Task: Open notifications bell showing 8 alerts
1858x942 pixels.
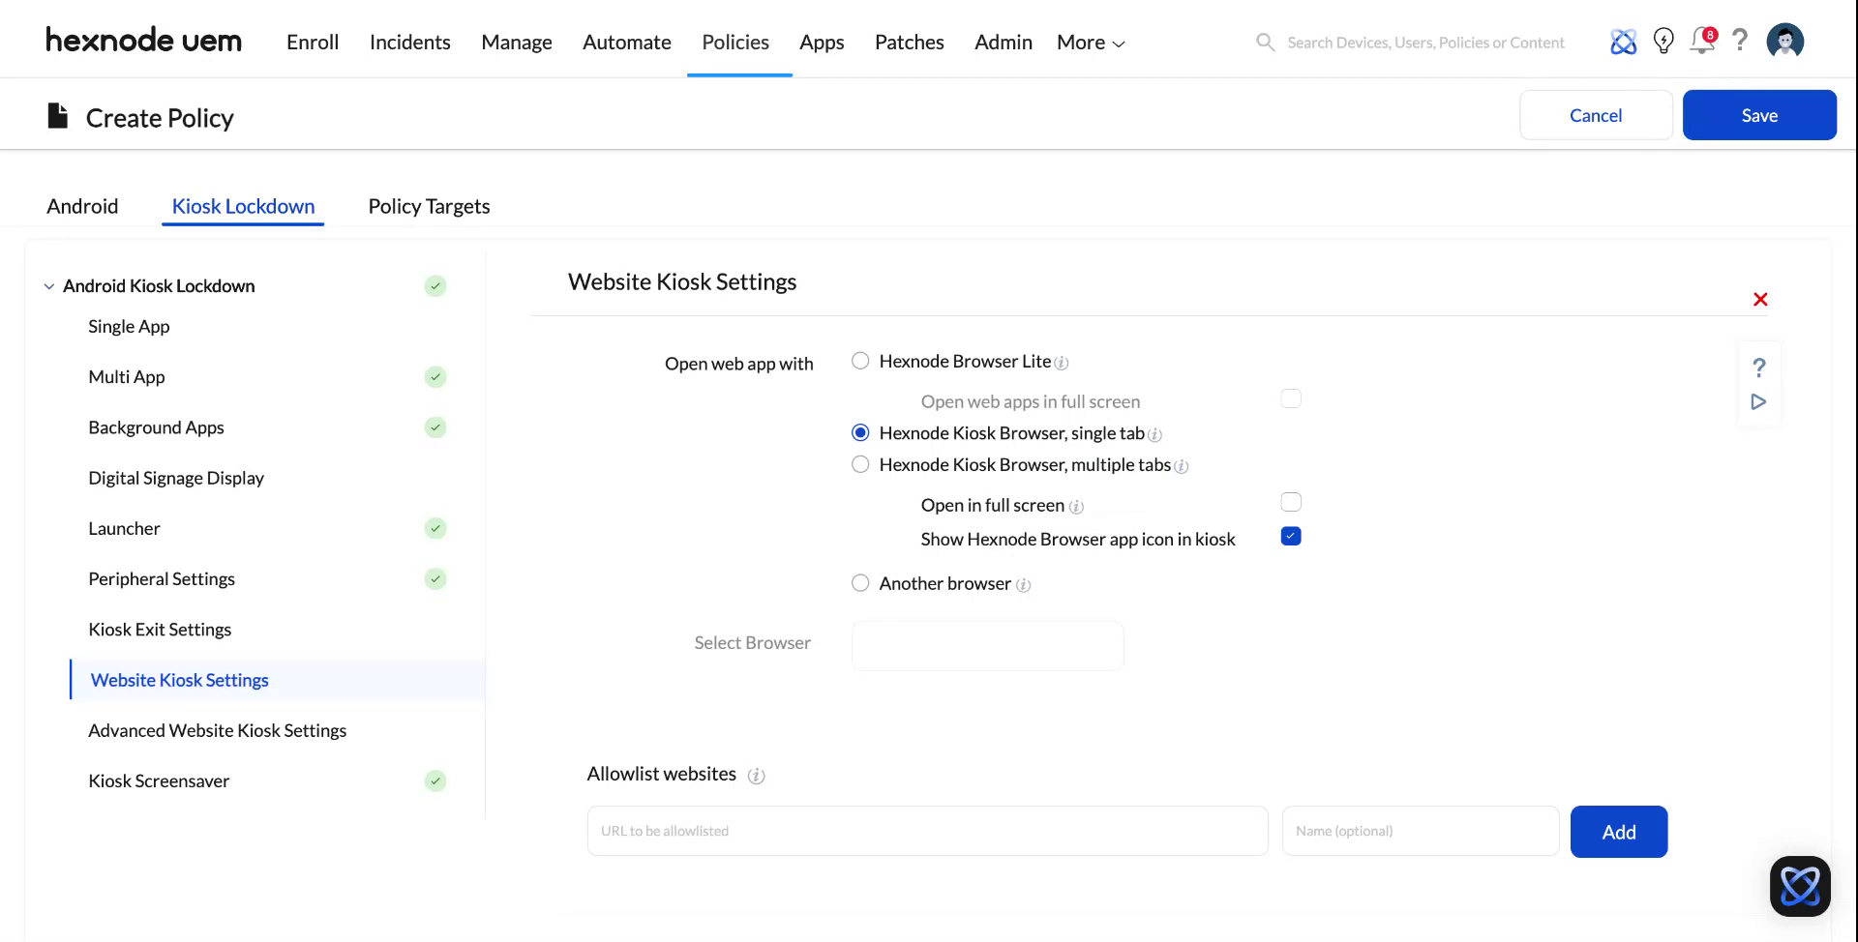Action: pyautogui.click(x=1701, y=42)
